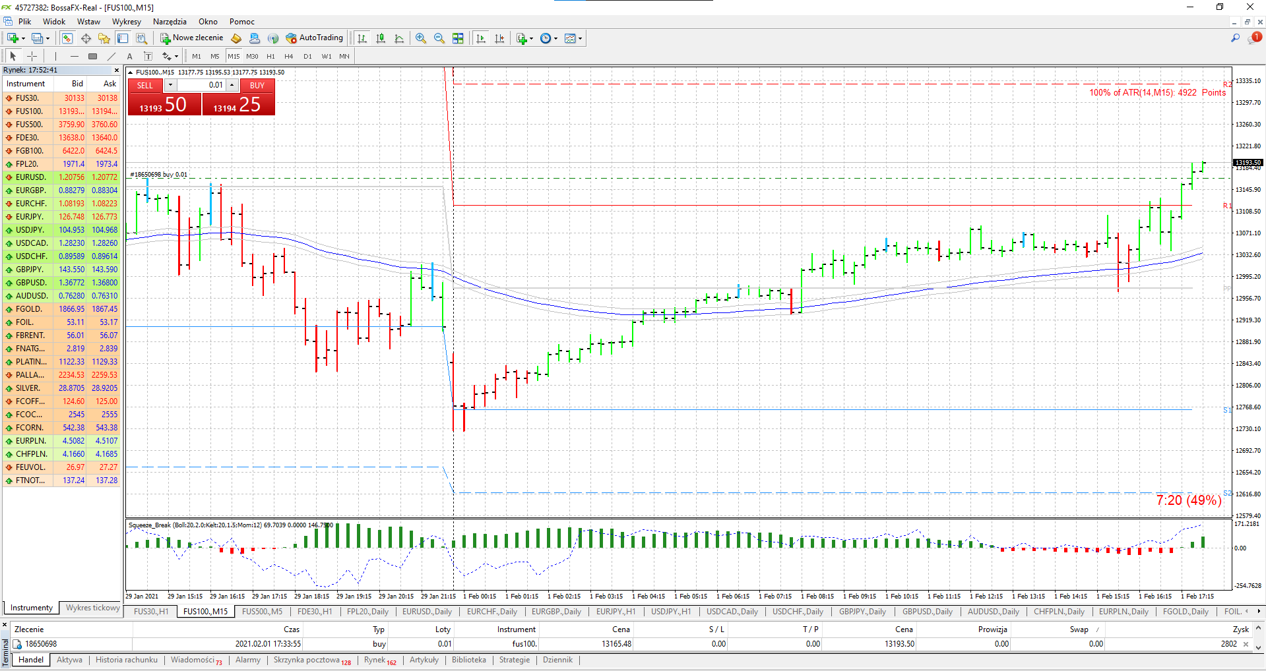1266x671 pixels.
Task: Open the new chart icon
Action: pos(15,38)
